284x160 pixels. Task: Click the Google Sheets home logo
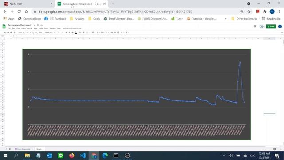4,27
